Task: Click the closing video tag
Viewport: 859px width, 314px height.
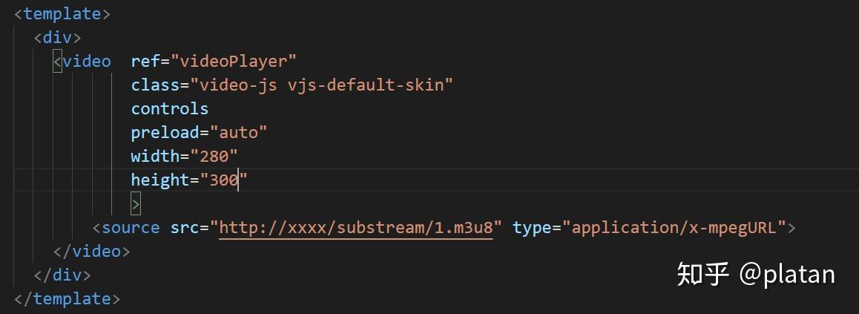Action: pyautogui.click(x=92, y=251)
